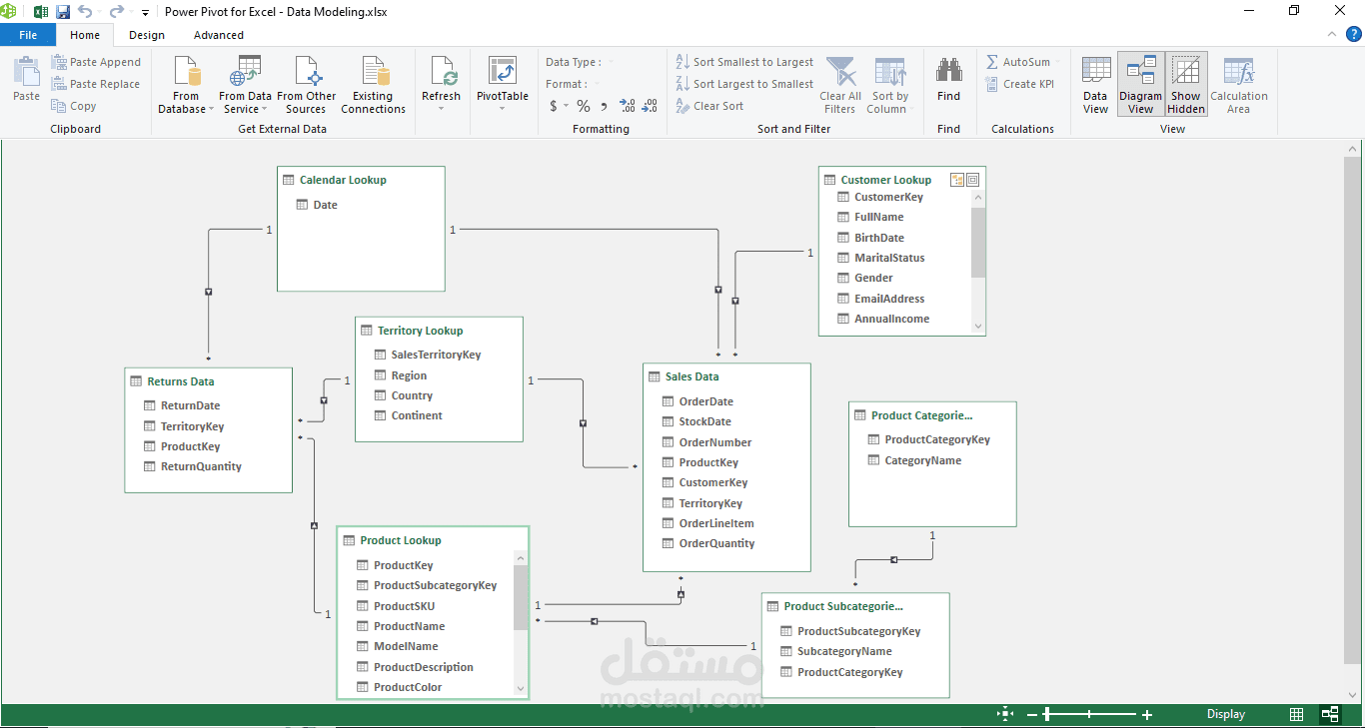Expand the Refresh dropdown arrow
This screenshot has height=728, width=1365.
pos(441,108)
